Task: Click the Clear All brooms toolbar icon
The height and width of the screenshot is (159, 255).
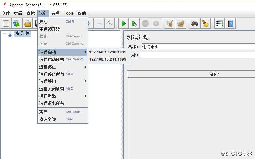Action: (x=181, y=24)
